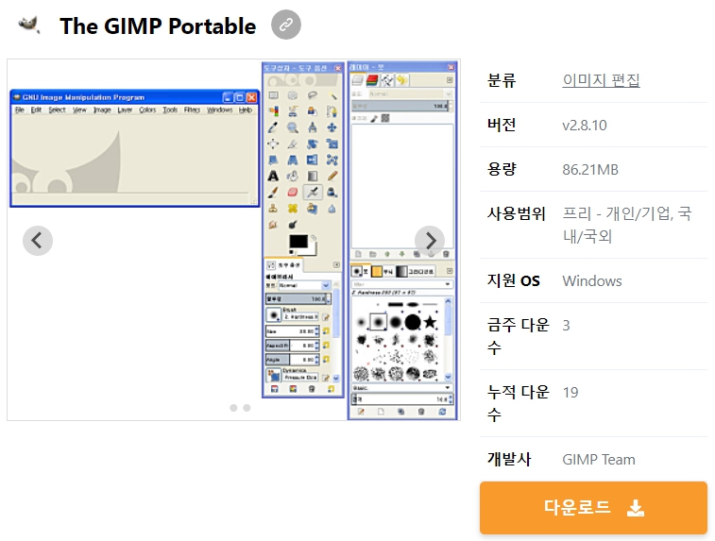
Task: Click brush list scrollbar down arrow
Action: [449, 377]
